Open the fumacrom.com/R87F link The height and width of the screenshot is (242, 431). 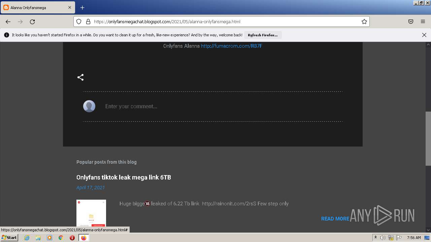pyautogui.click(x=231, y=46)
